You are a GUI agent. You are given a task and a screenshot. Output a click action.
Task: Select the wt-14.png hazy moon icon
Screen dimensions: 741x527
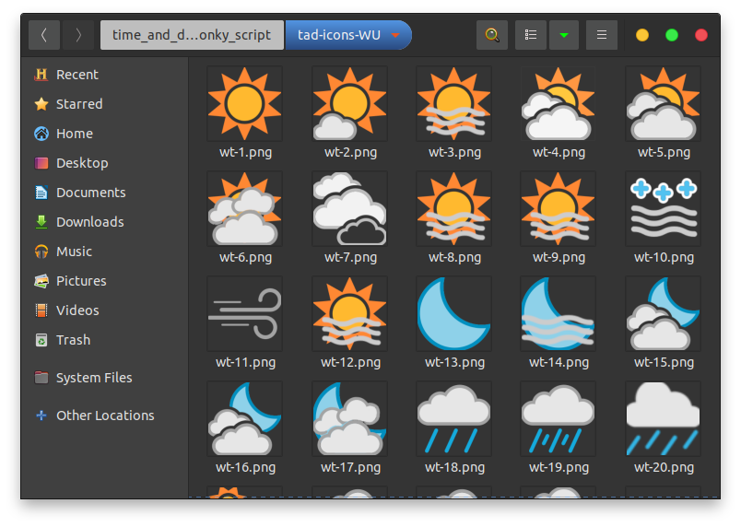click(x=559, y=314)
